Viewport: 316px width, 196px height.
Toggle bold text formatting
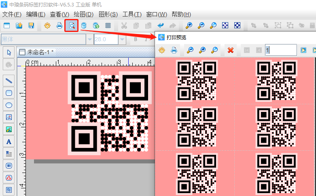[x=136, y=40]
